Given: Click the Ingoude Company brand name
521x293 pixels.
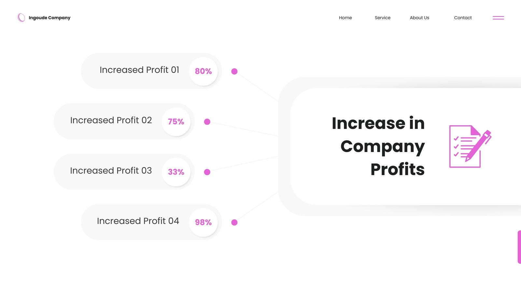Looking at the screenshot, I should [49, 18].
